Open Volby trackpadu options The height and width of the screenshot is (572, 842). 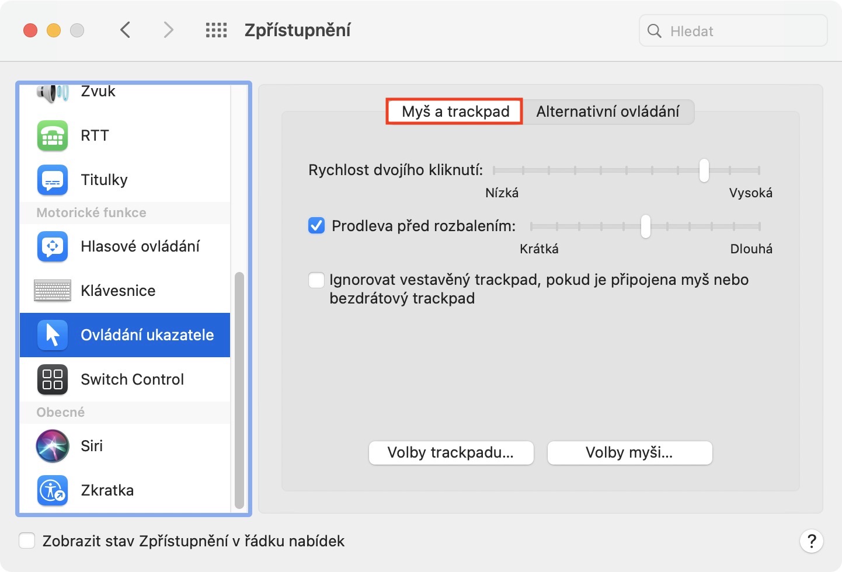451,453
